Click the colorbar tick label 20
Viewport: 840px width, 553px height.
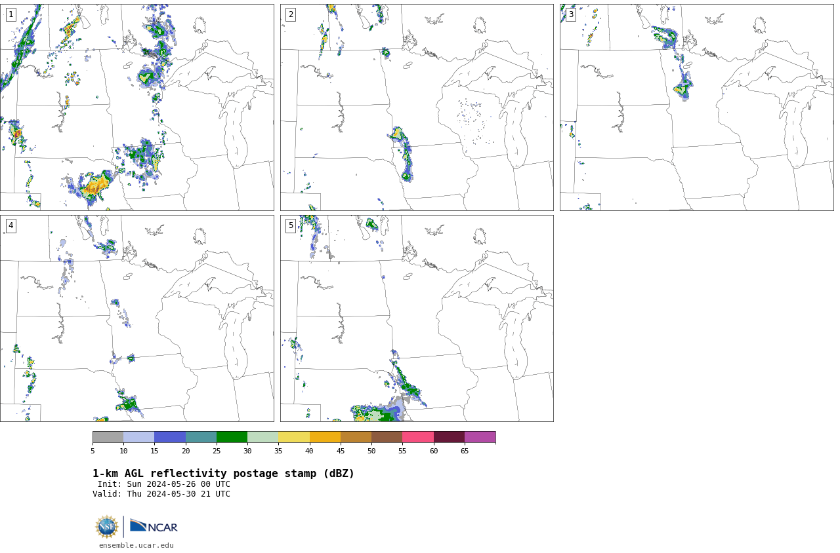tap(186, 451)
